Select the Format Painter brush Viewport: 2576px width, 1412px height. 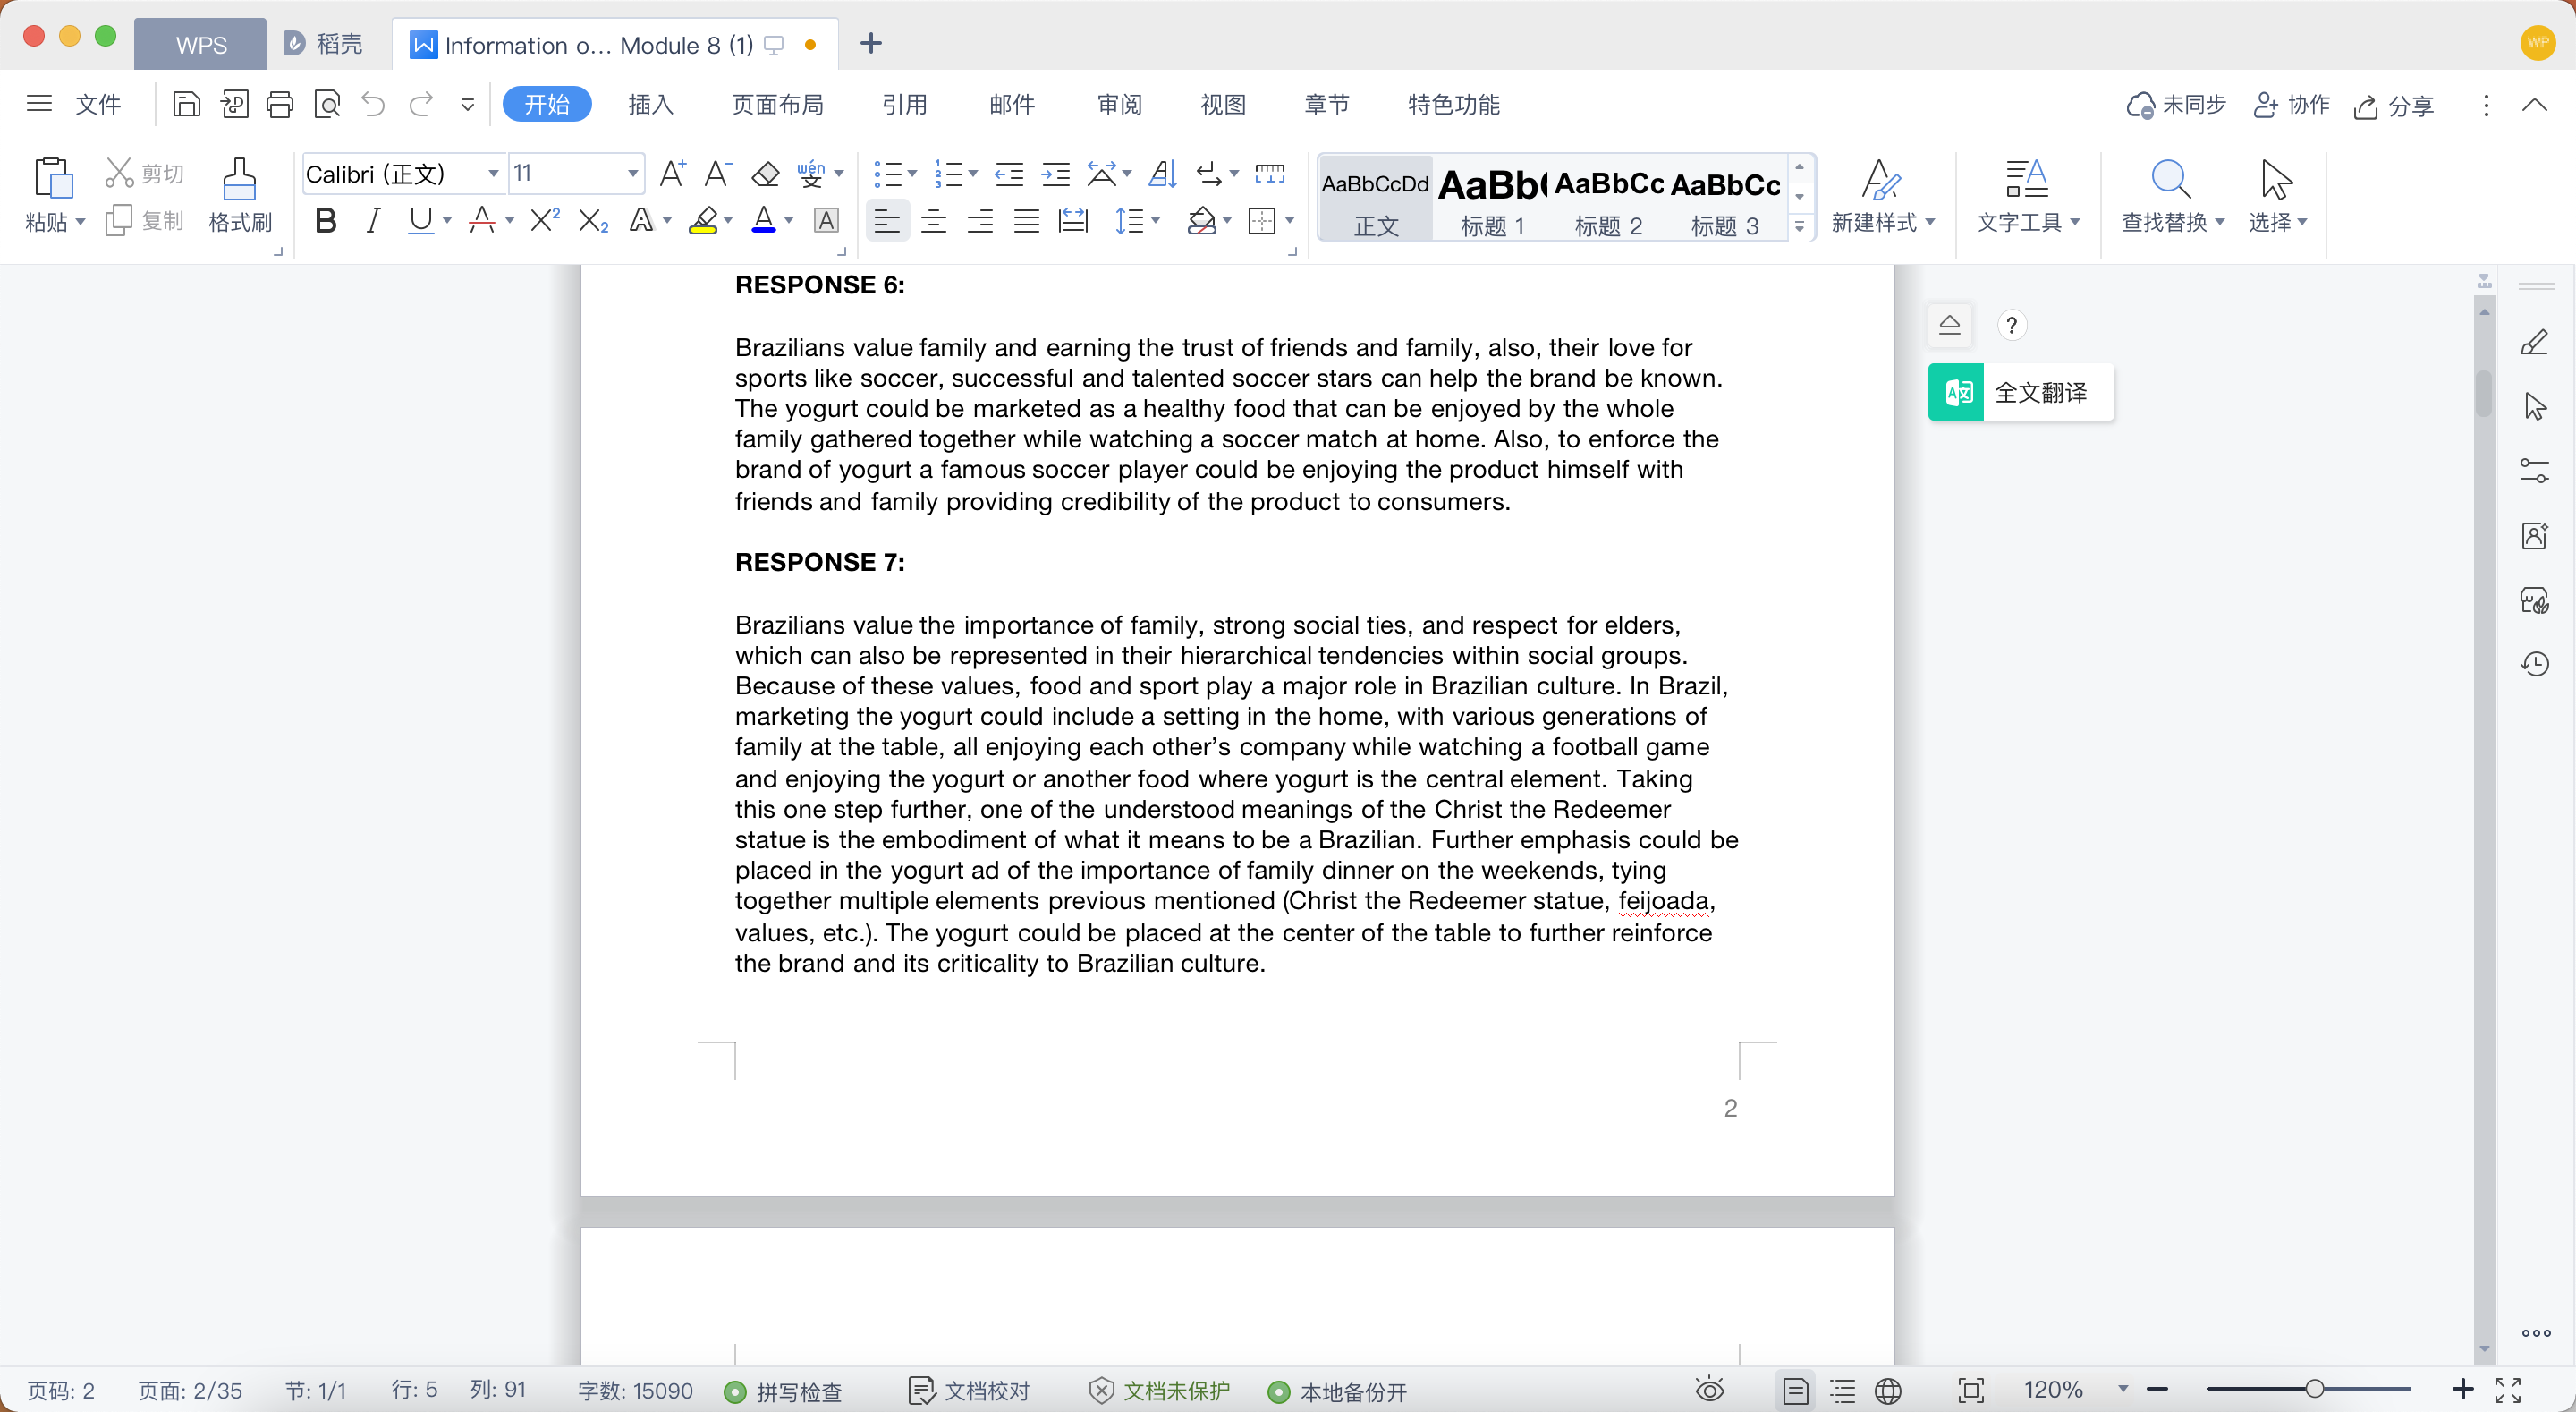[239, 178]
